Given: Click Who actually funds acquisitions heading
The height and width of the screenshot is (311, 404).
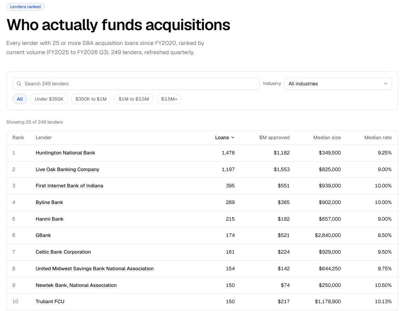Looking at the screenshot, I should (118, 25).
